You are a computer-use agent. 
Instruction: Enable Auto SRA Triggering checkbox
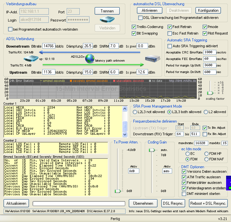[x=170, y=46]
